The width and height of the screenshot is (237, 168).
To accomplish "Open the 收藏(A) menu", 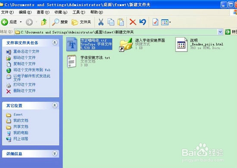I will [x=61, y=12].
